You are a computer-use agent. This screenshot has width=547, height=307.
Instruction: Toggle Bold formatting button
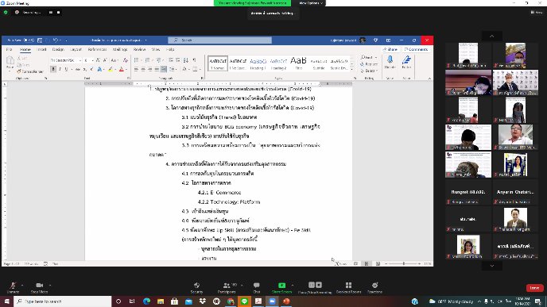pyautogui.click(x=53, y=69)
